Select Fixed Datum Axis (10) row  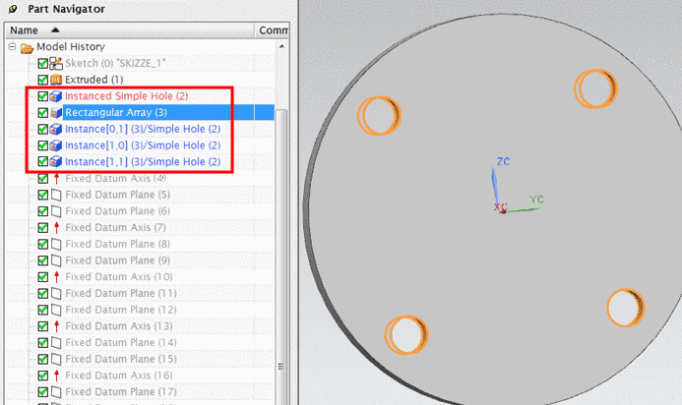coord(119,277)
